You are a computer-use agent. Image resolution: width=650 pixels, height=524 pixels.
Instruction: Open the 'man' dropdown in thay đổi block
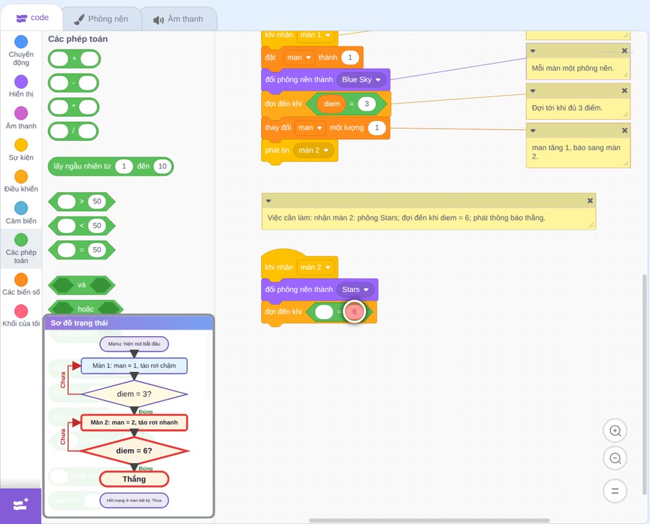tap(309, 127)
